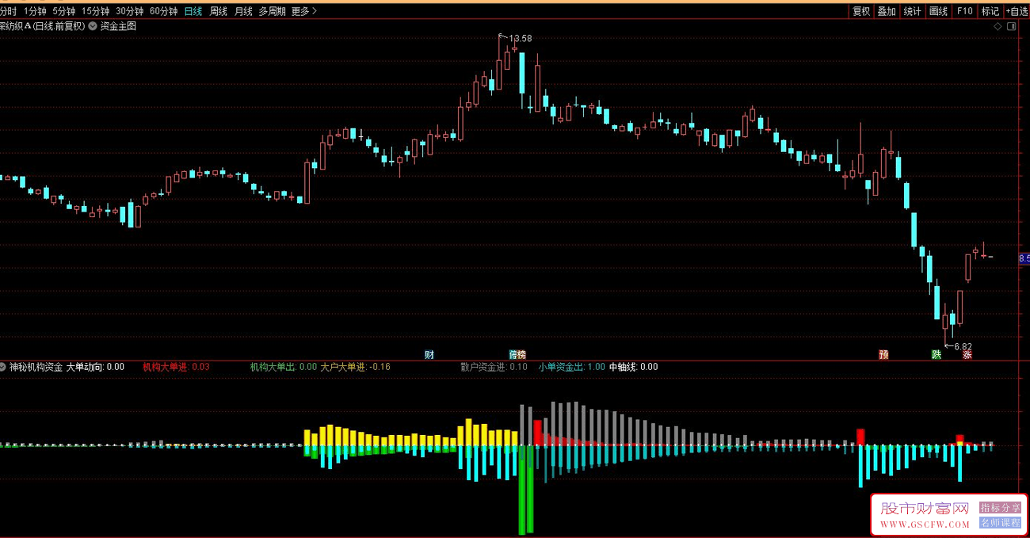
Task: Click the diamond icon at chart top-right
Action: tap(998, 26)
